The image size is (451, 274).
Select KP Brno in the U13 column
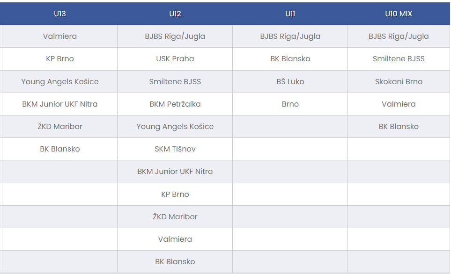pos(60,58)
